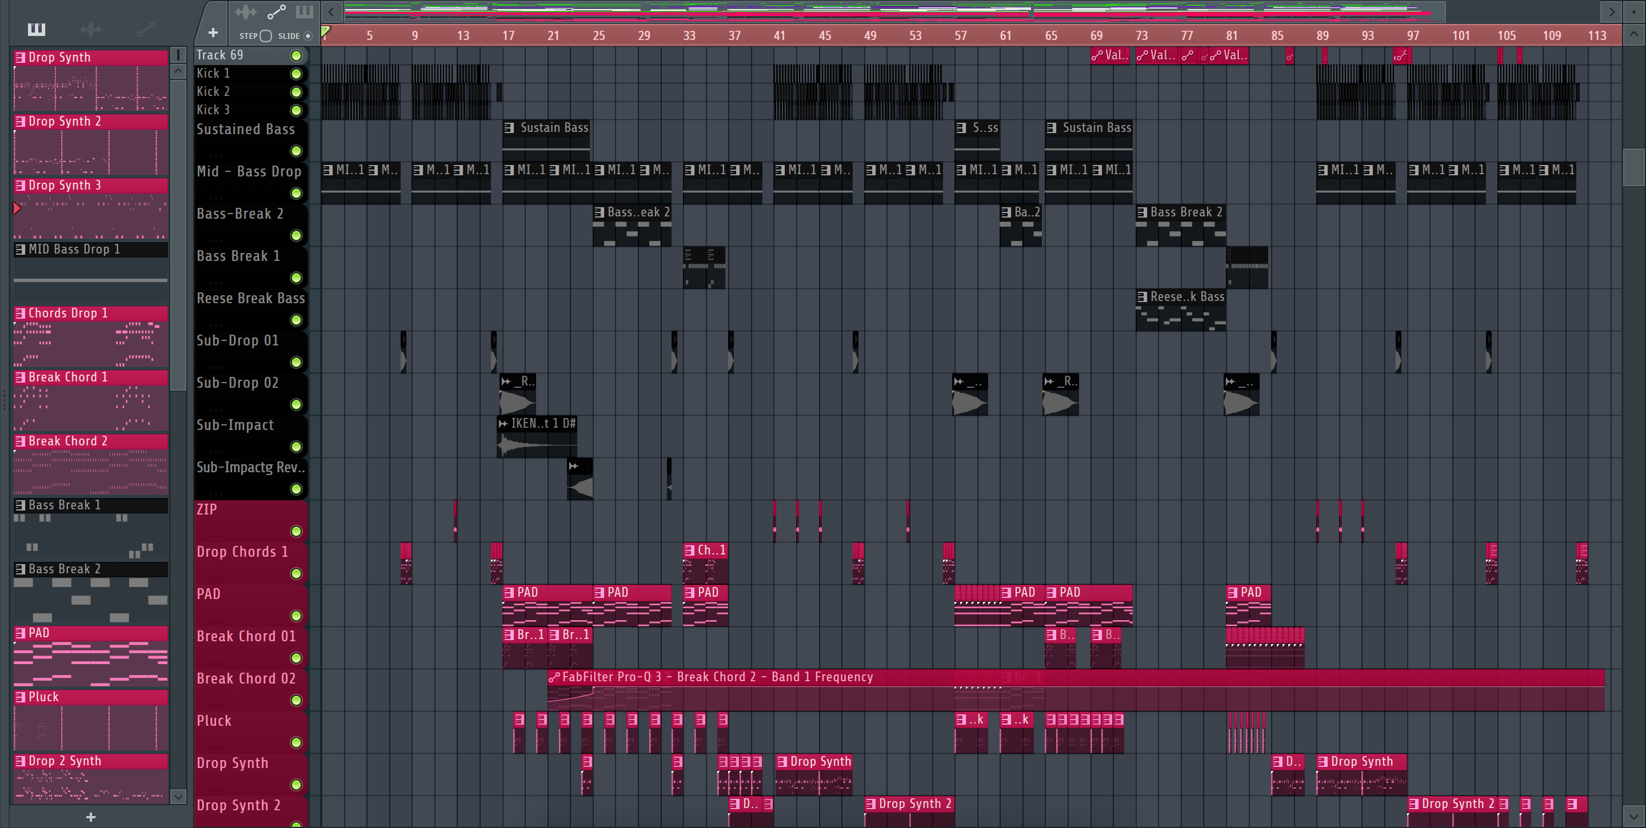Select the Drop Chords 1 track header
This screenshot has width=1646, height=828.
pyautogui.click(x=250, y=562)
